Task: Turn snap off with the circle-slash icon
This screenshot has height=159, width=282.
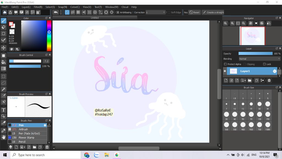Action: pyautogui.click(x=67, y=12)
